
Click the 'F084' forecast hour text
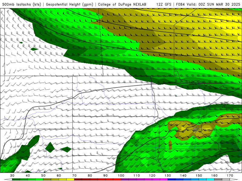pyautogui.click(x=180, y=4)
